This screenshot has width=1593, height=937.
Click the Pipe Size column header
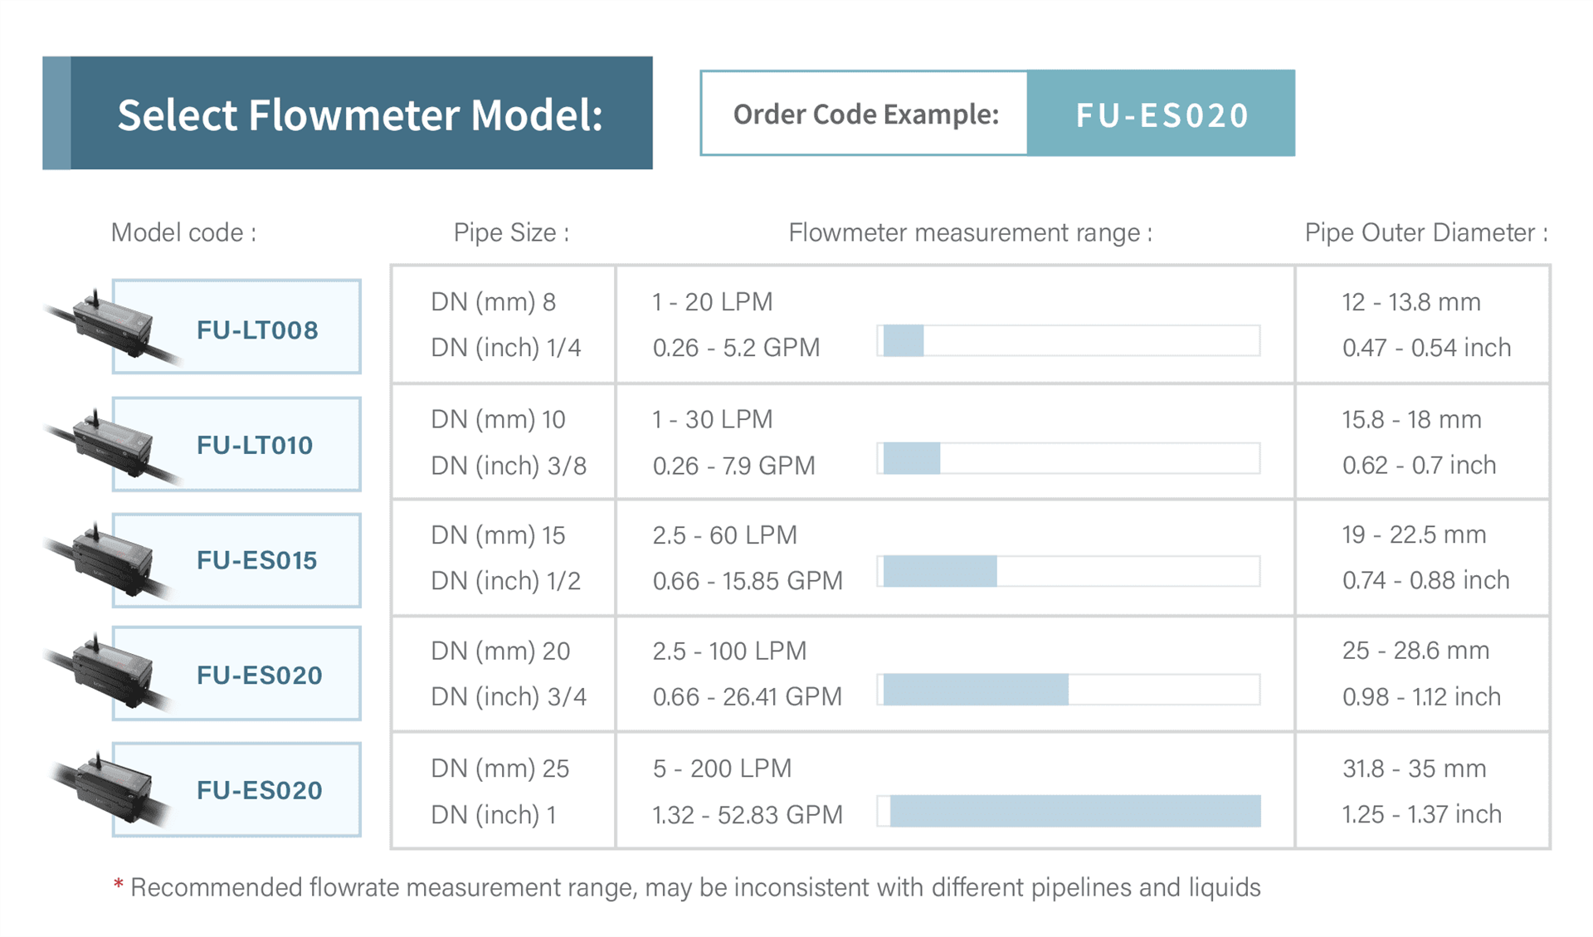pyautogui.click(x=511, y=232)
